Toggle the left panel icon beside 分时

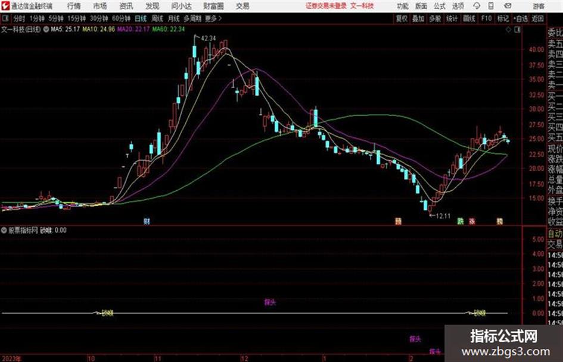coord(5,18)
